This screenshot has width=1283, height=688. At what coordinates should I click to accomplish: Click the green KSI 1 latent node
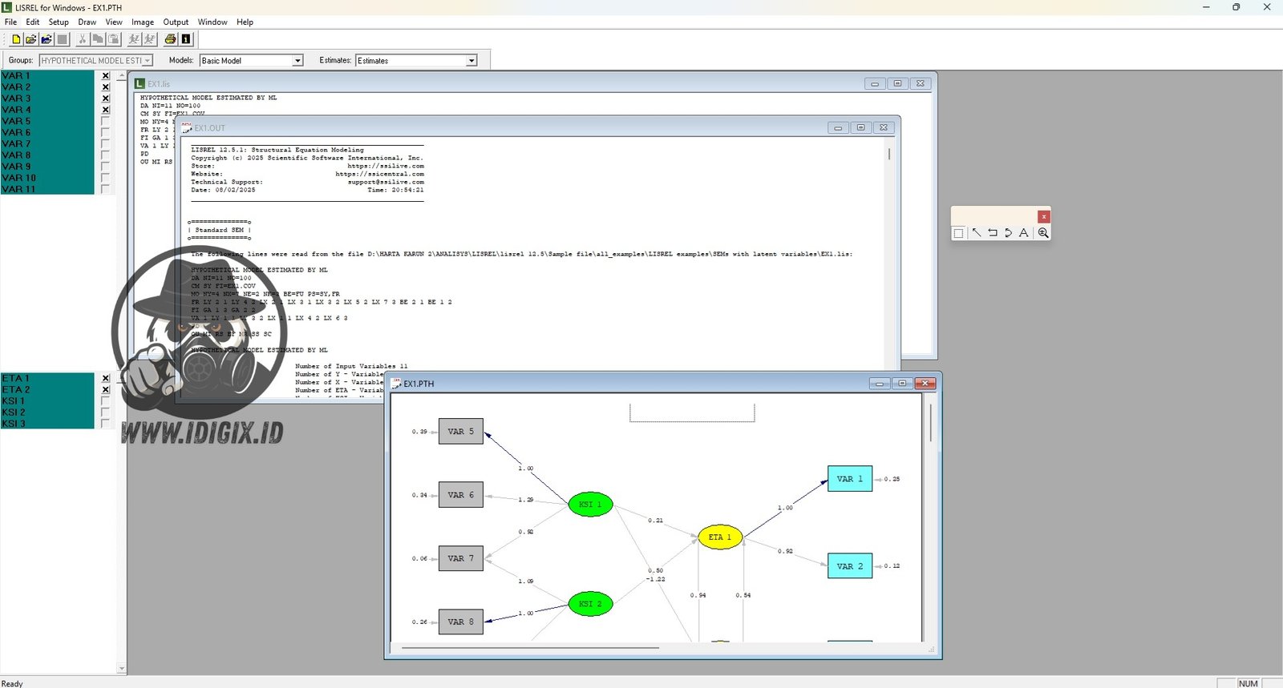point(590,505)
